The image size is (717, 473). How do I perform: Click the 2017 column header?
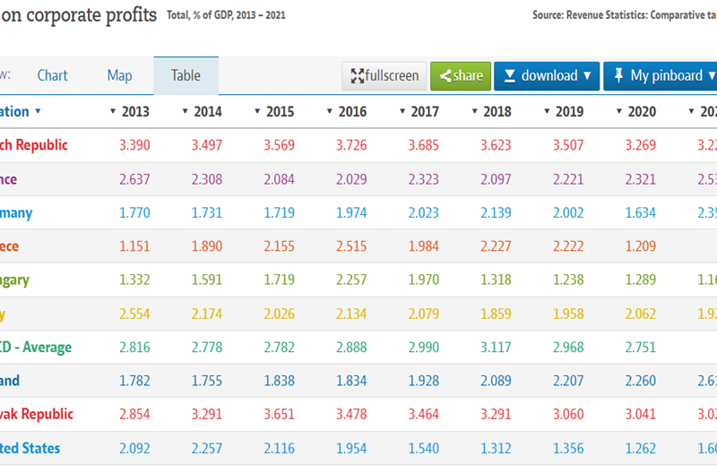[424, 112]
